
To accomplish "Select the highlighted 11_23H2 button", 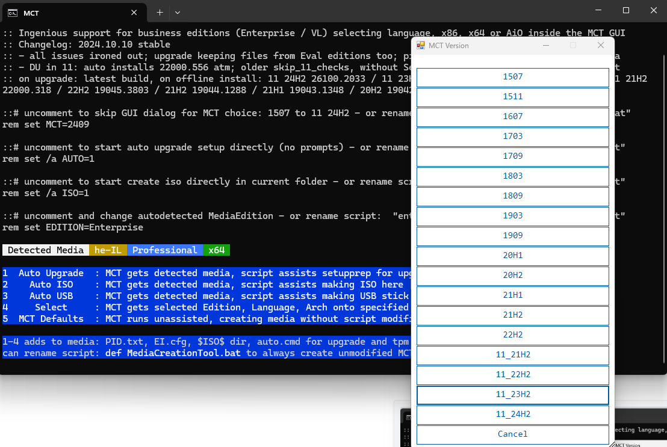I will 512,395.
